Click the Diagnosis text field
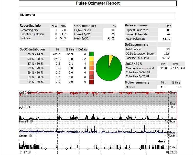This screenshot has width=194, height=155. pos(97,16)
